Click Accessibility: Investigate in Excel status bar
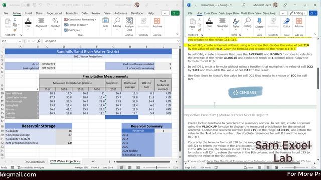Screen dimensions: 321x180 tap(31, 167)
